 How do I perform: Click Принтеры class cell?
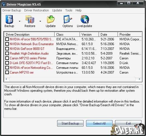point(64,58)
